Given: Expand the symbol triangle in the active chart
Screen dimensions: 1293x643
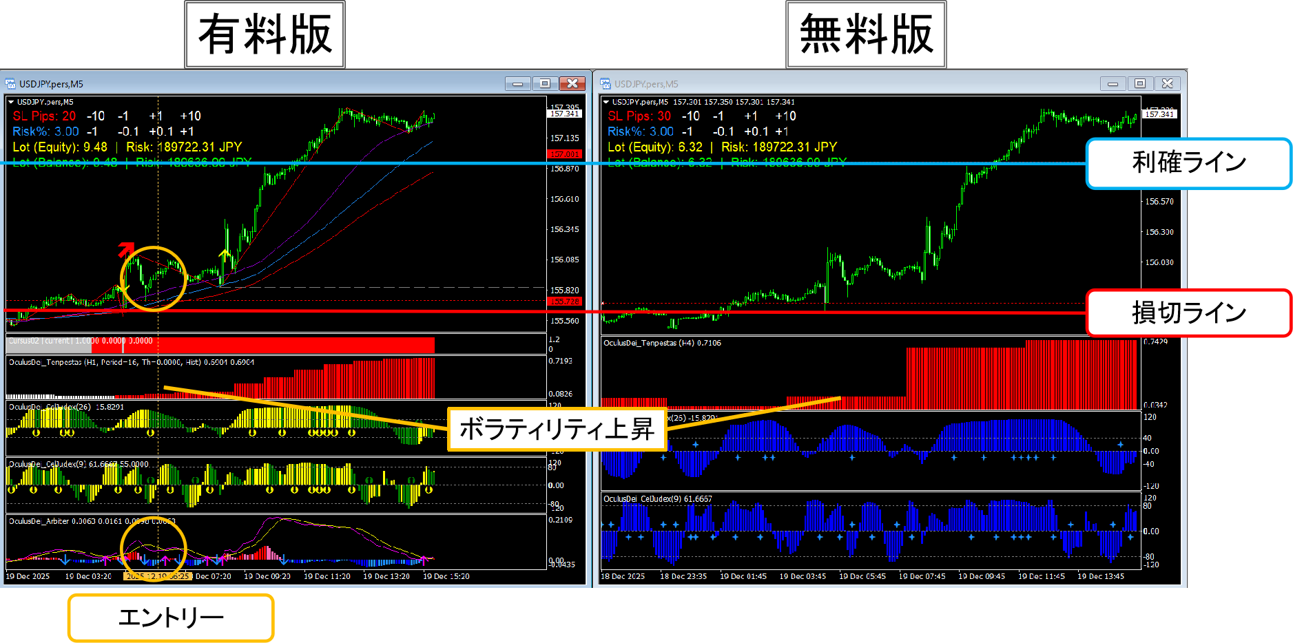Looking at the screenshot, I should click(x=11, y=102).
